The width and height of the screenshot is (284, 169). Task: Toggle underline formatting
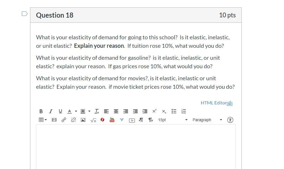tap(60, 111)
